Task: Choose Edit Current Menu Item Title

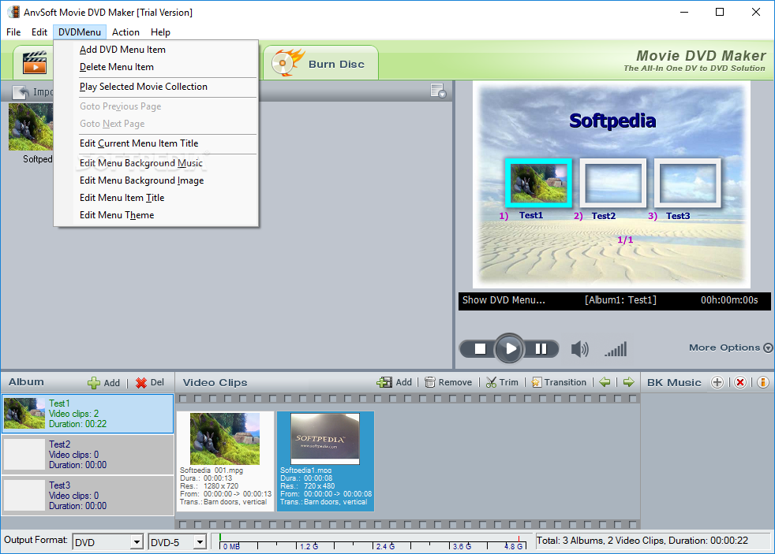Action: [155, 143]
